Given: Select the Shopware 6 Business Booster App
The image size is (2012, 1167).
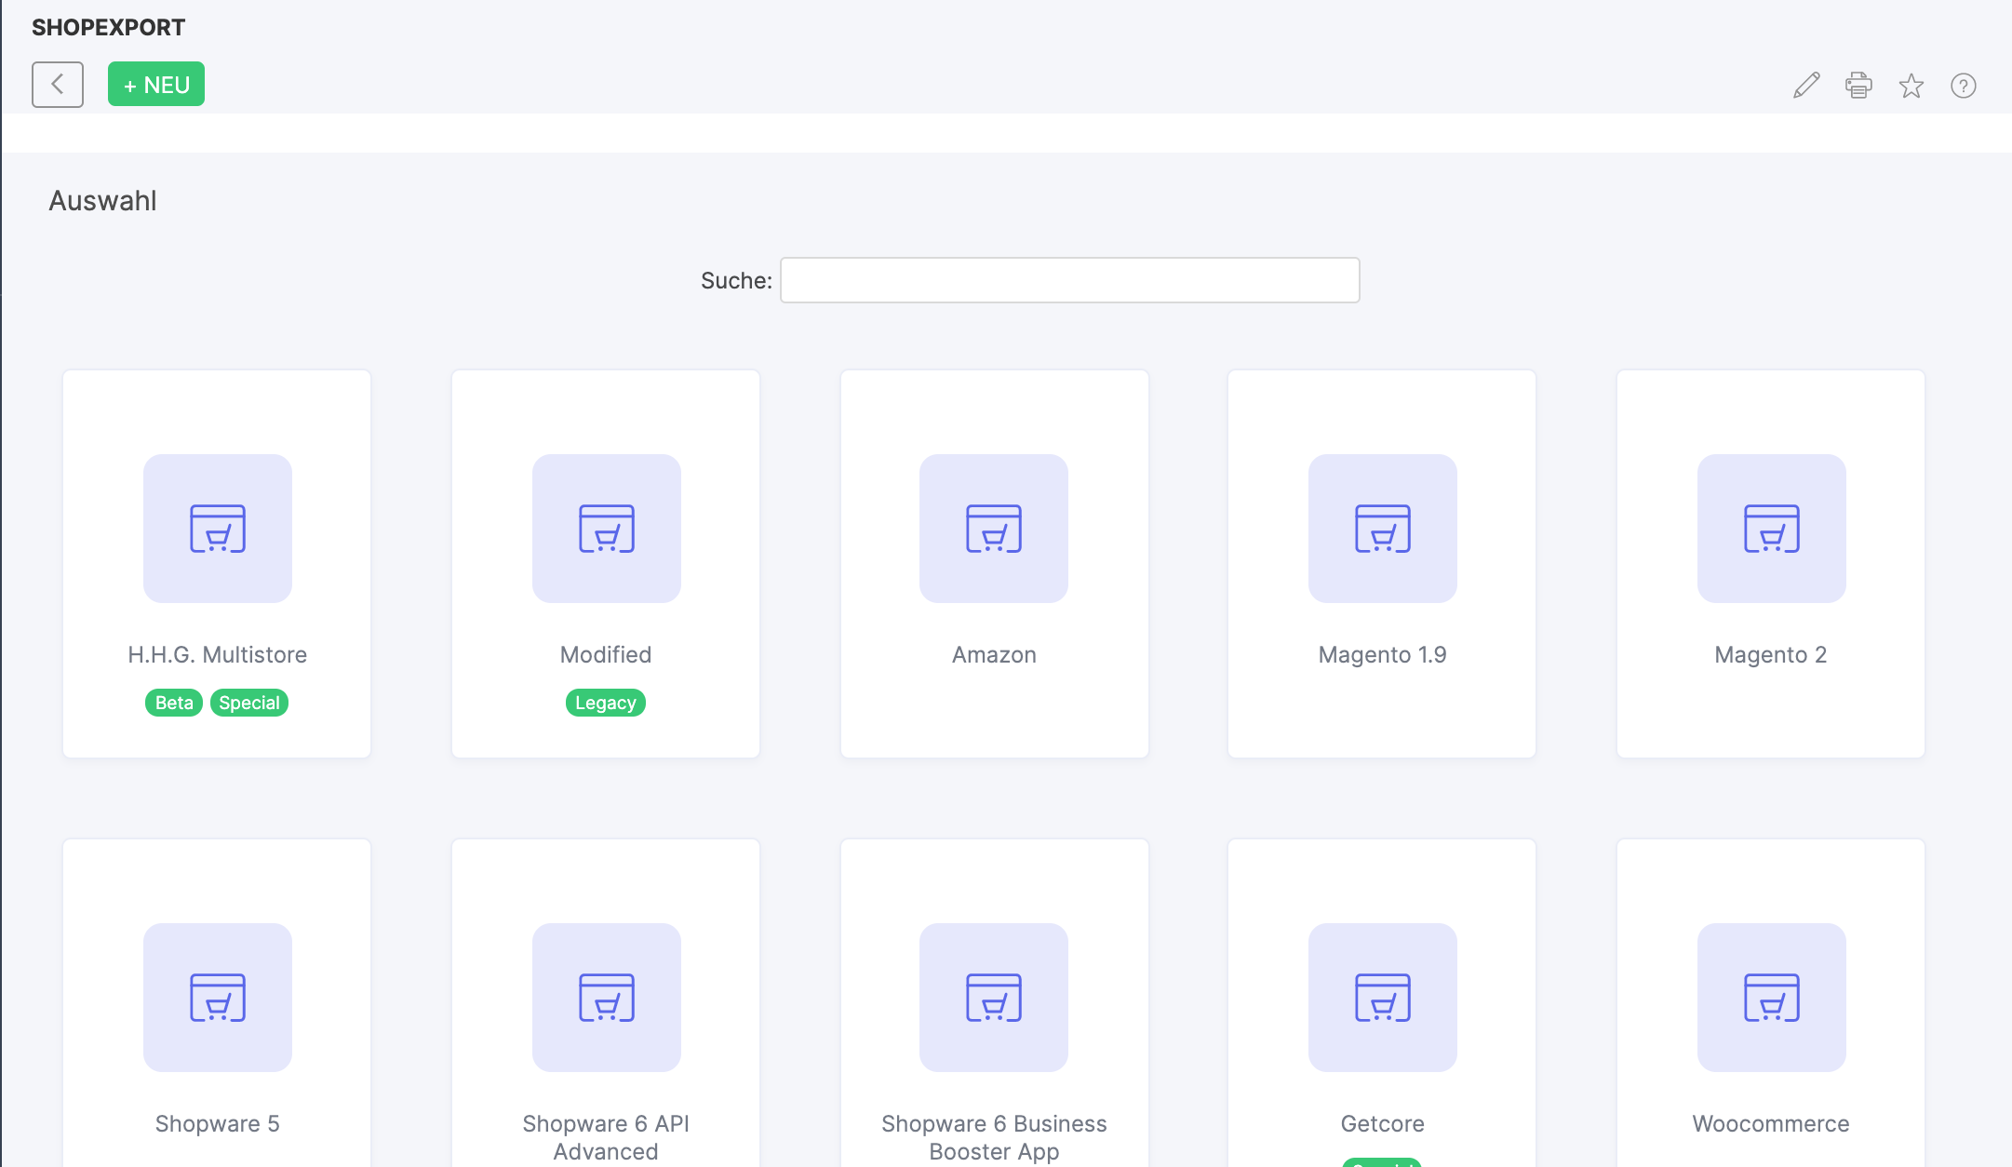Looking at the screenshot, I should point(993,997).
